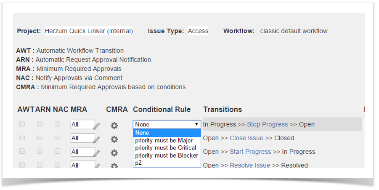Click pencil edit icon in Resolve Issue row

point(97,166)
